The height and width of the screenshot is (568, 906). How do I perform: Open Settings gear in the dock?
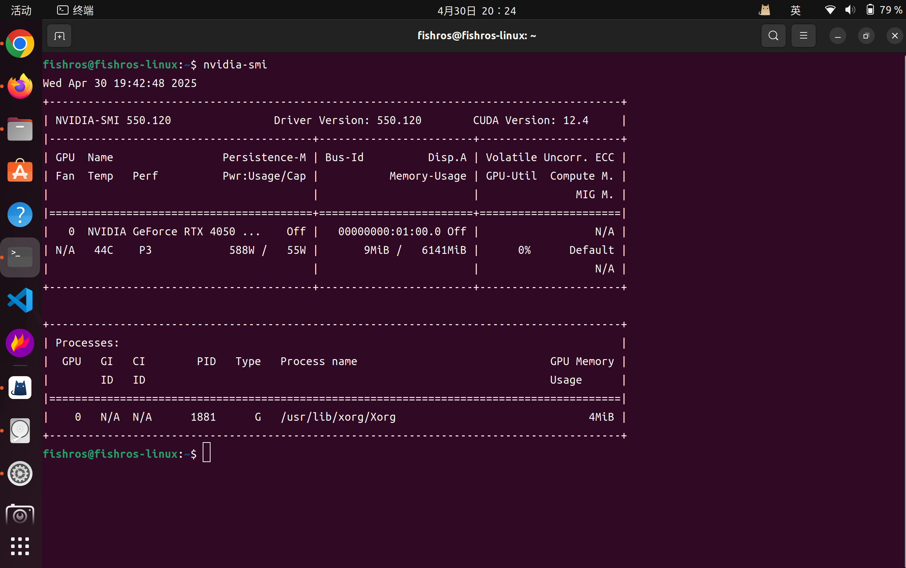tap(20, 474)
